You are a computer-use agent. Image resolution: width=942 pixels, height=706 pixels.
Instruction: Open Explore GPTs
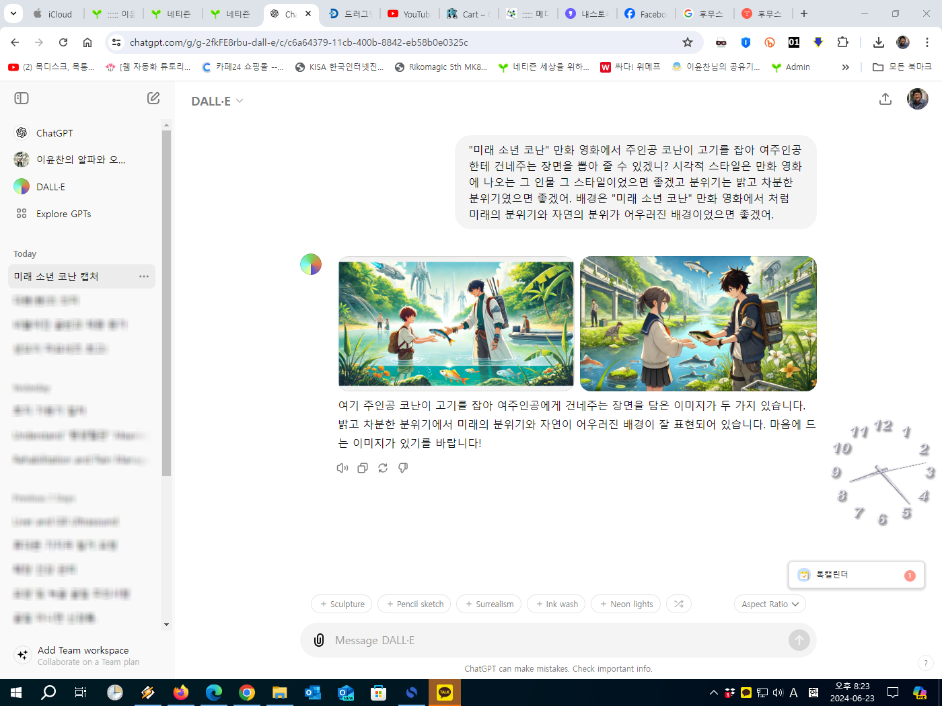[84, 214]
